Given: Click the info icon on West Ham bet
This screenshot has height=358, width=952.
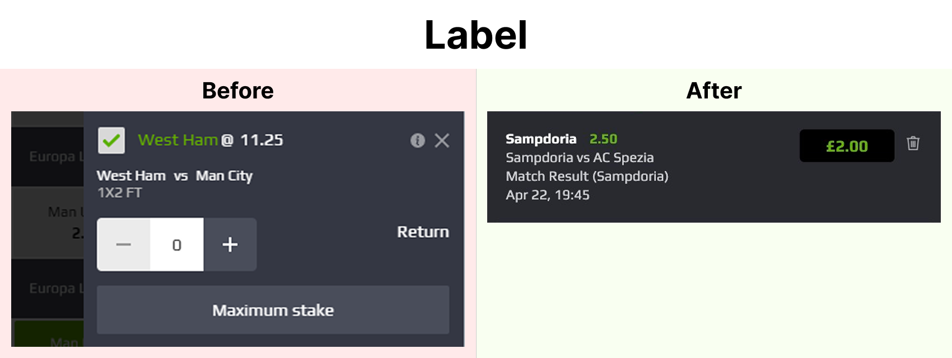Looking at the screenshot, I should coord(418,140).
